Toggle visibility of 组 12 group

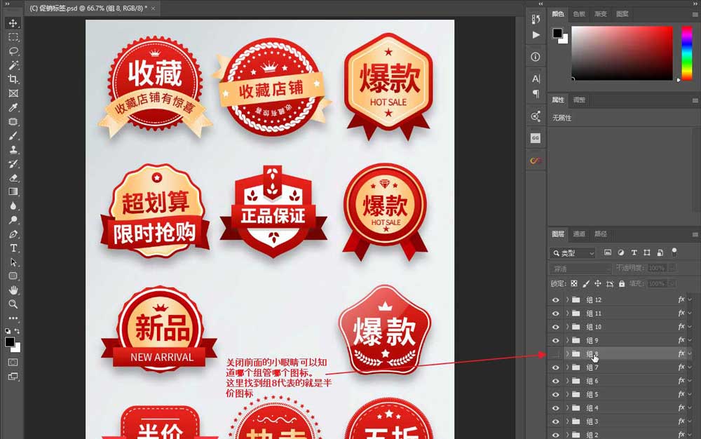point(554,299)
